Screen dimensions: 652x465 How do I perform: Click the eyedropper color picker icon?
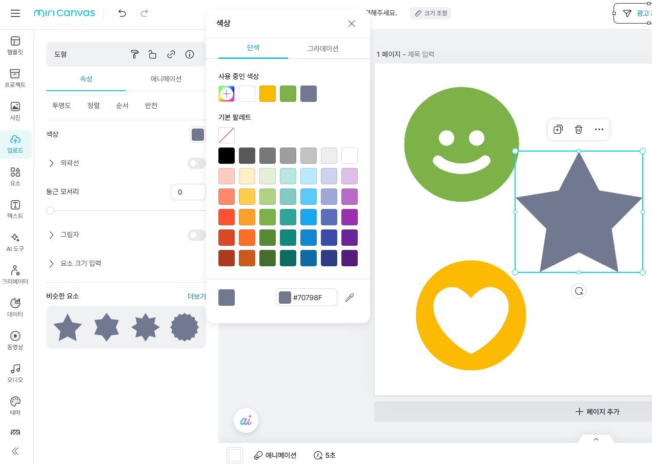tap(350, 298)
